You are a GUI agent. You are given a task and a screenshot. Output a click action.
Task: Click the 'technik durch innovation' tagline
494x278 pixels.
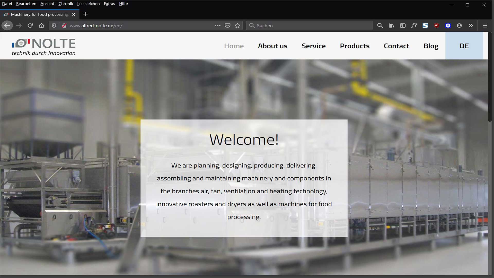(x=44, y=53)
